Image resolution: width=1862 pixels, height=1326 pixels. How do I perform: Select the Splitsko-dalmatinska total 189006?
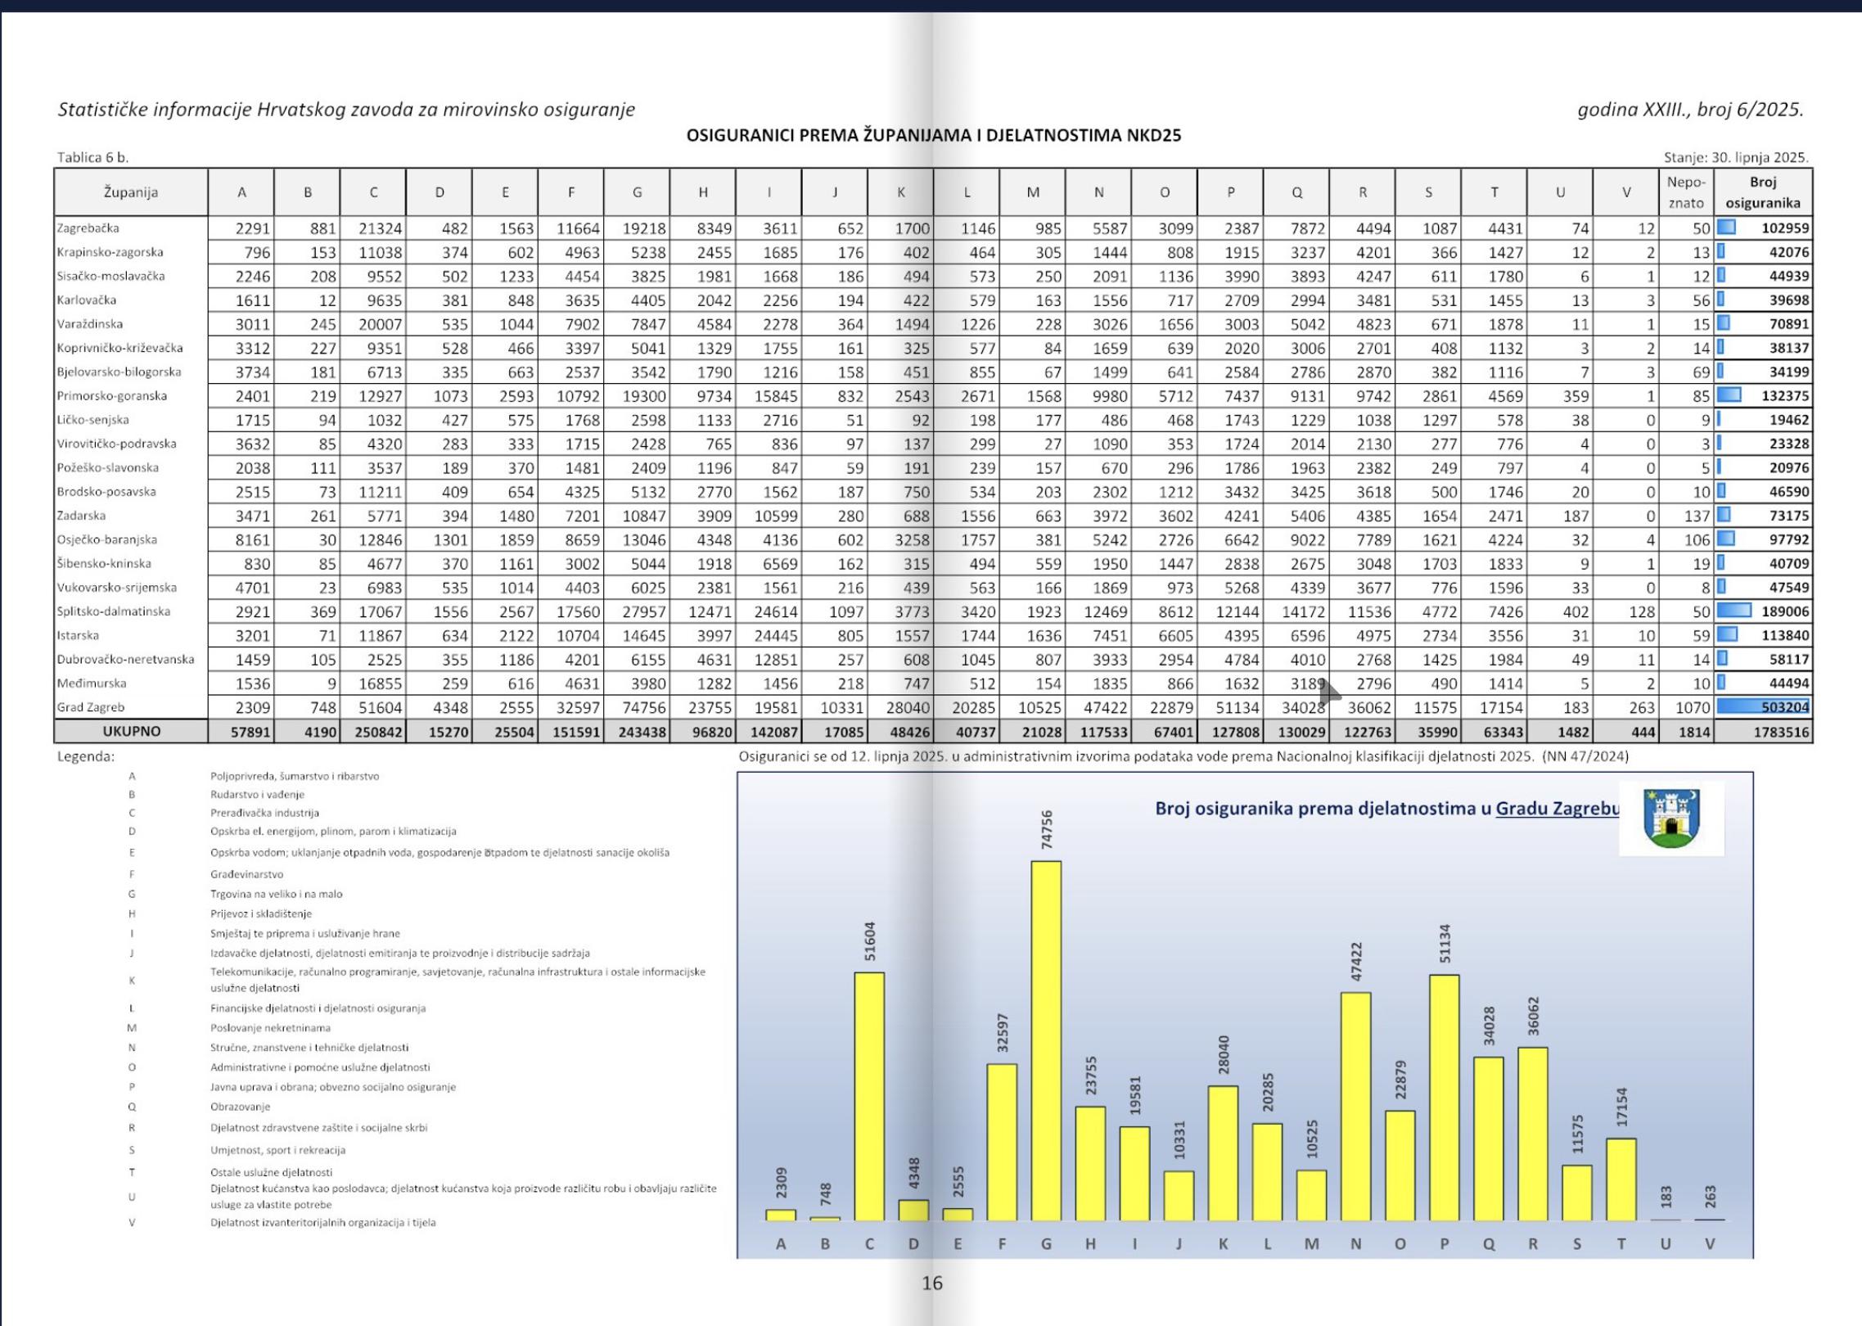click(x=1785, y=611)
